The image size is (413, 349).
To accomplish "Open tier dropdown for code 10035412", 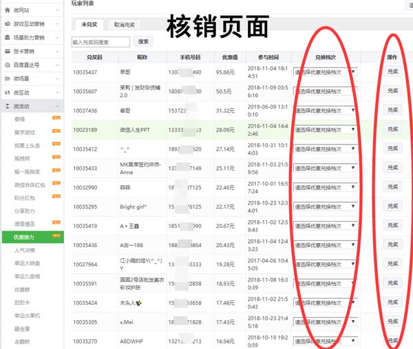I will (x=326, y=149).
